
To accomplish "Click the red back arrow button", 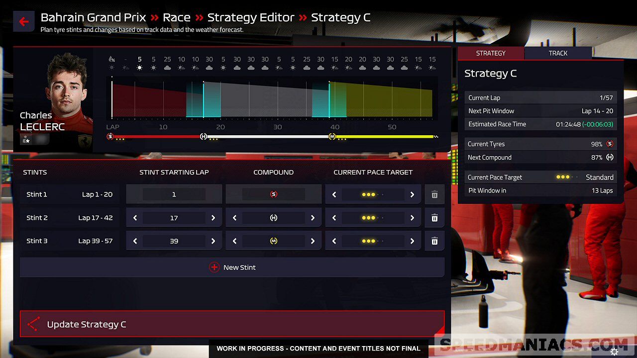I will tap(23, 22).
